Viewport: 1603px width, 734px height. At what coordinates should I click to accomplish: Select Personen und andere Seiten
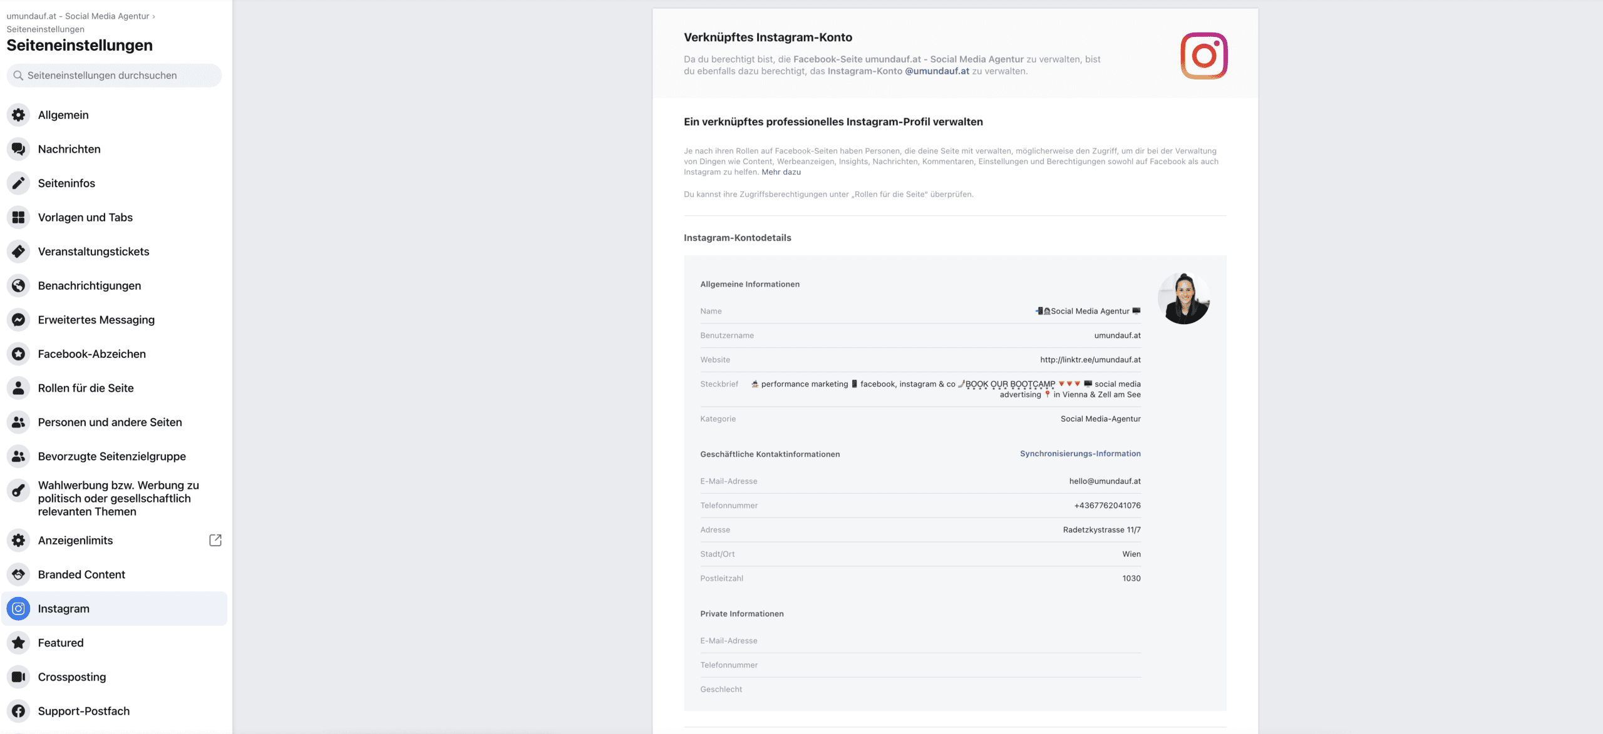[114, 422]
